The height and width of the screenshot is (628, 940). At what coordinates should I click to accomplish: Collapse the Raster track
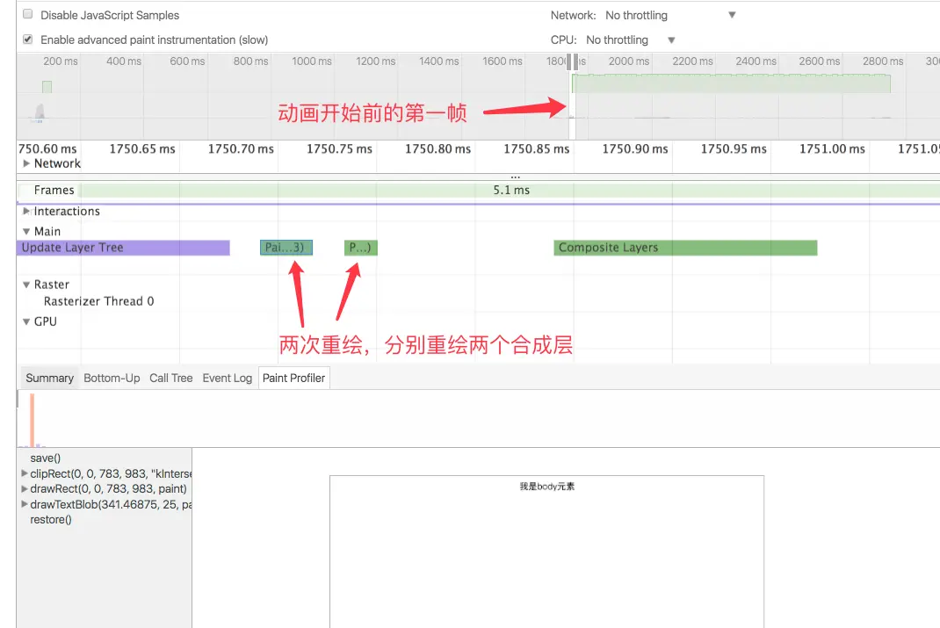(x=26, y=285)
